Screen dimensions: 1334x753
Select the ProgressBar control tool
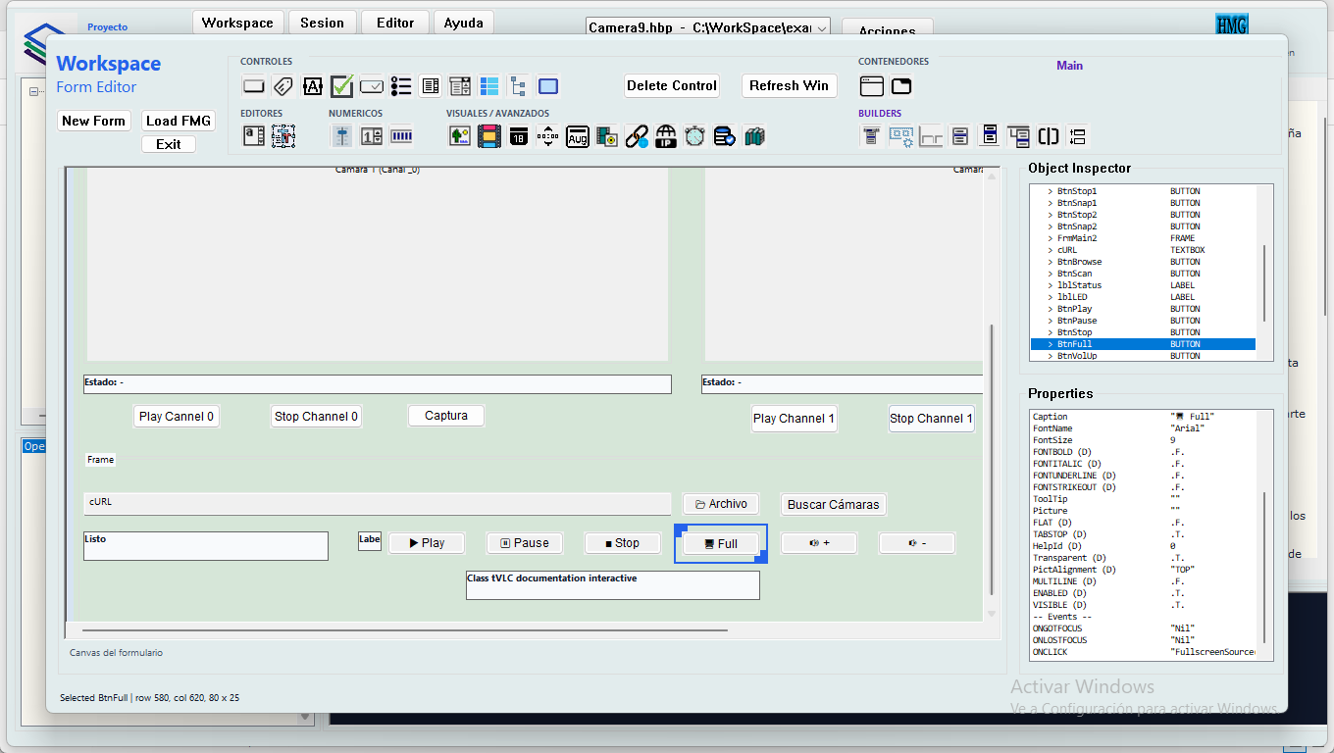coord(401,136)
